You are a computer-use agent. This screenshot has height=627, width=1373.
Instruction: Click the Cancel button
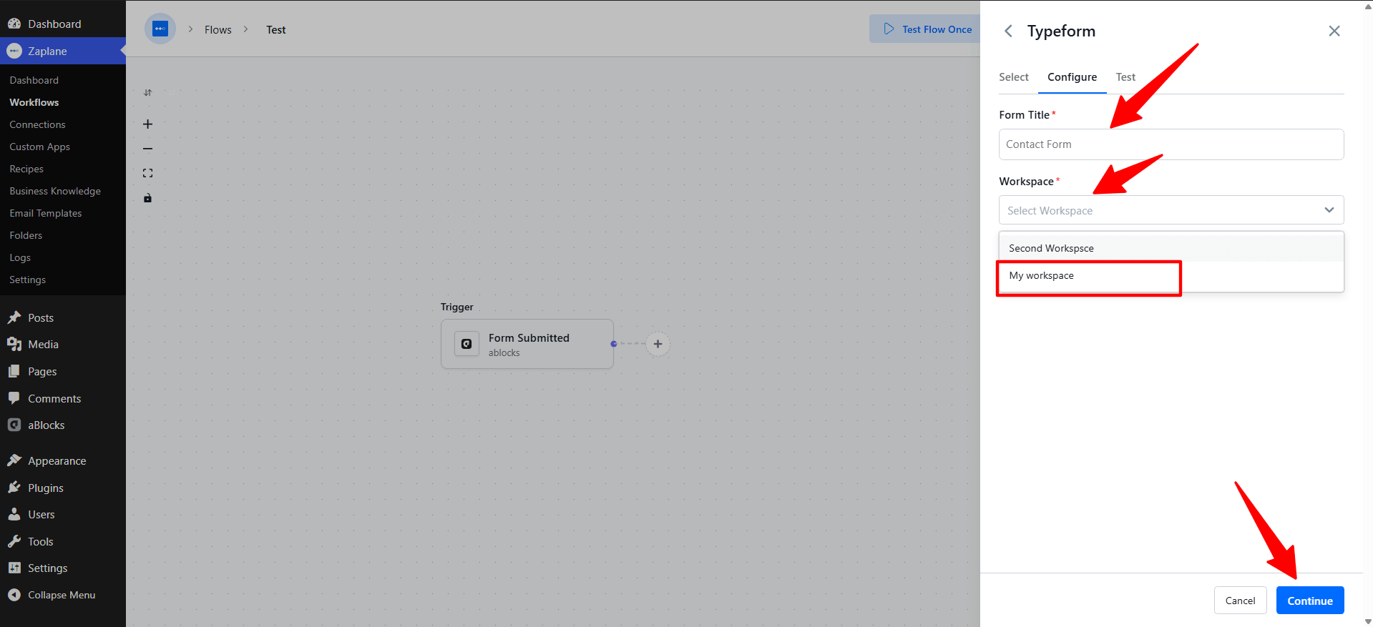1240,601
